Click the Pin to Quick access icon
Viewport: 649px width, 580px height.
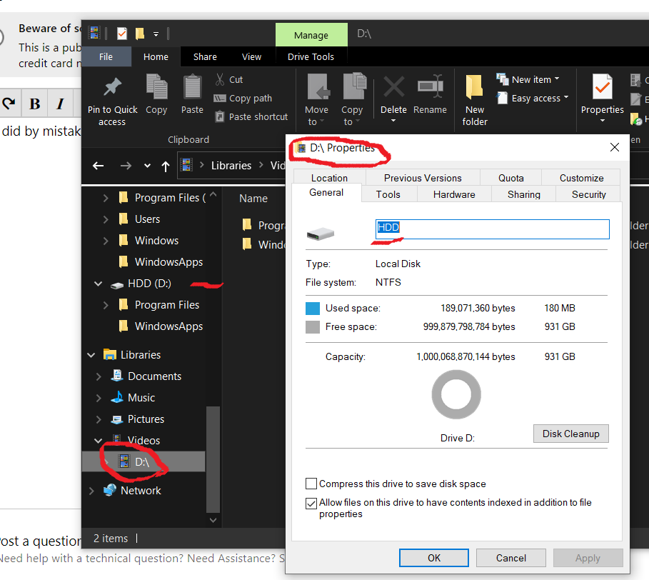pyautogui.click(x=112, y=87)
